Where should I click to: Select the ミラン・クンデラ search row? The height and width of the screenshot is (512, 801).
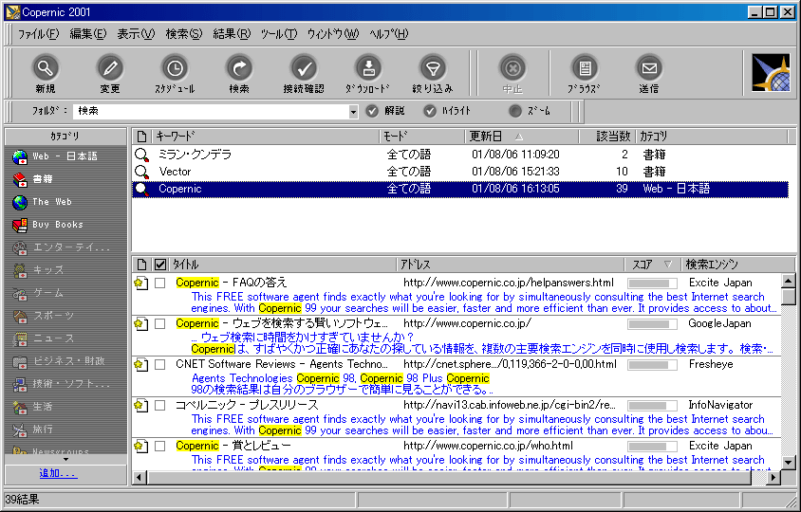pyautogui.click(x=459, y=155)
